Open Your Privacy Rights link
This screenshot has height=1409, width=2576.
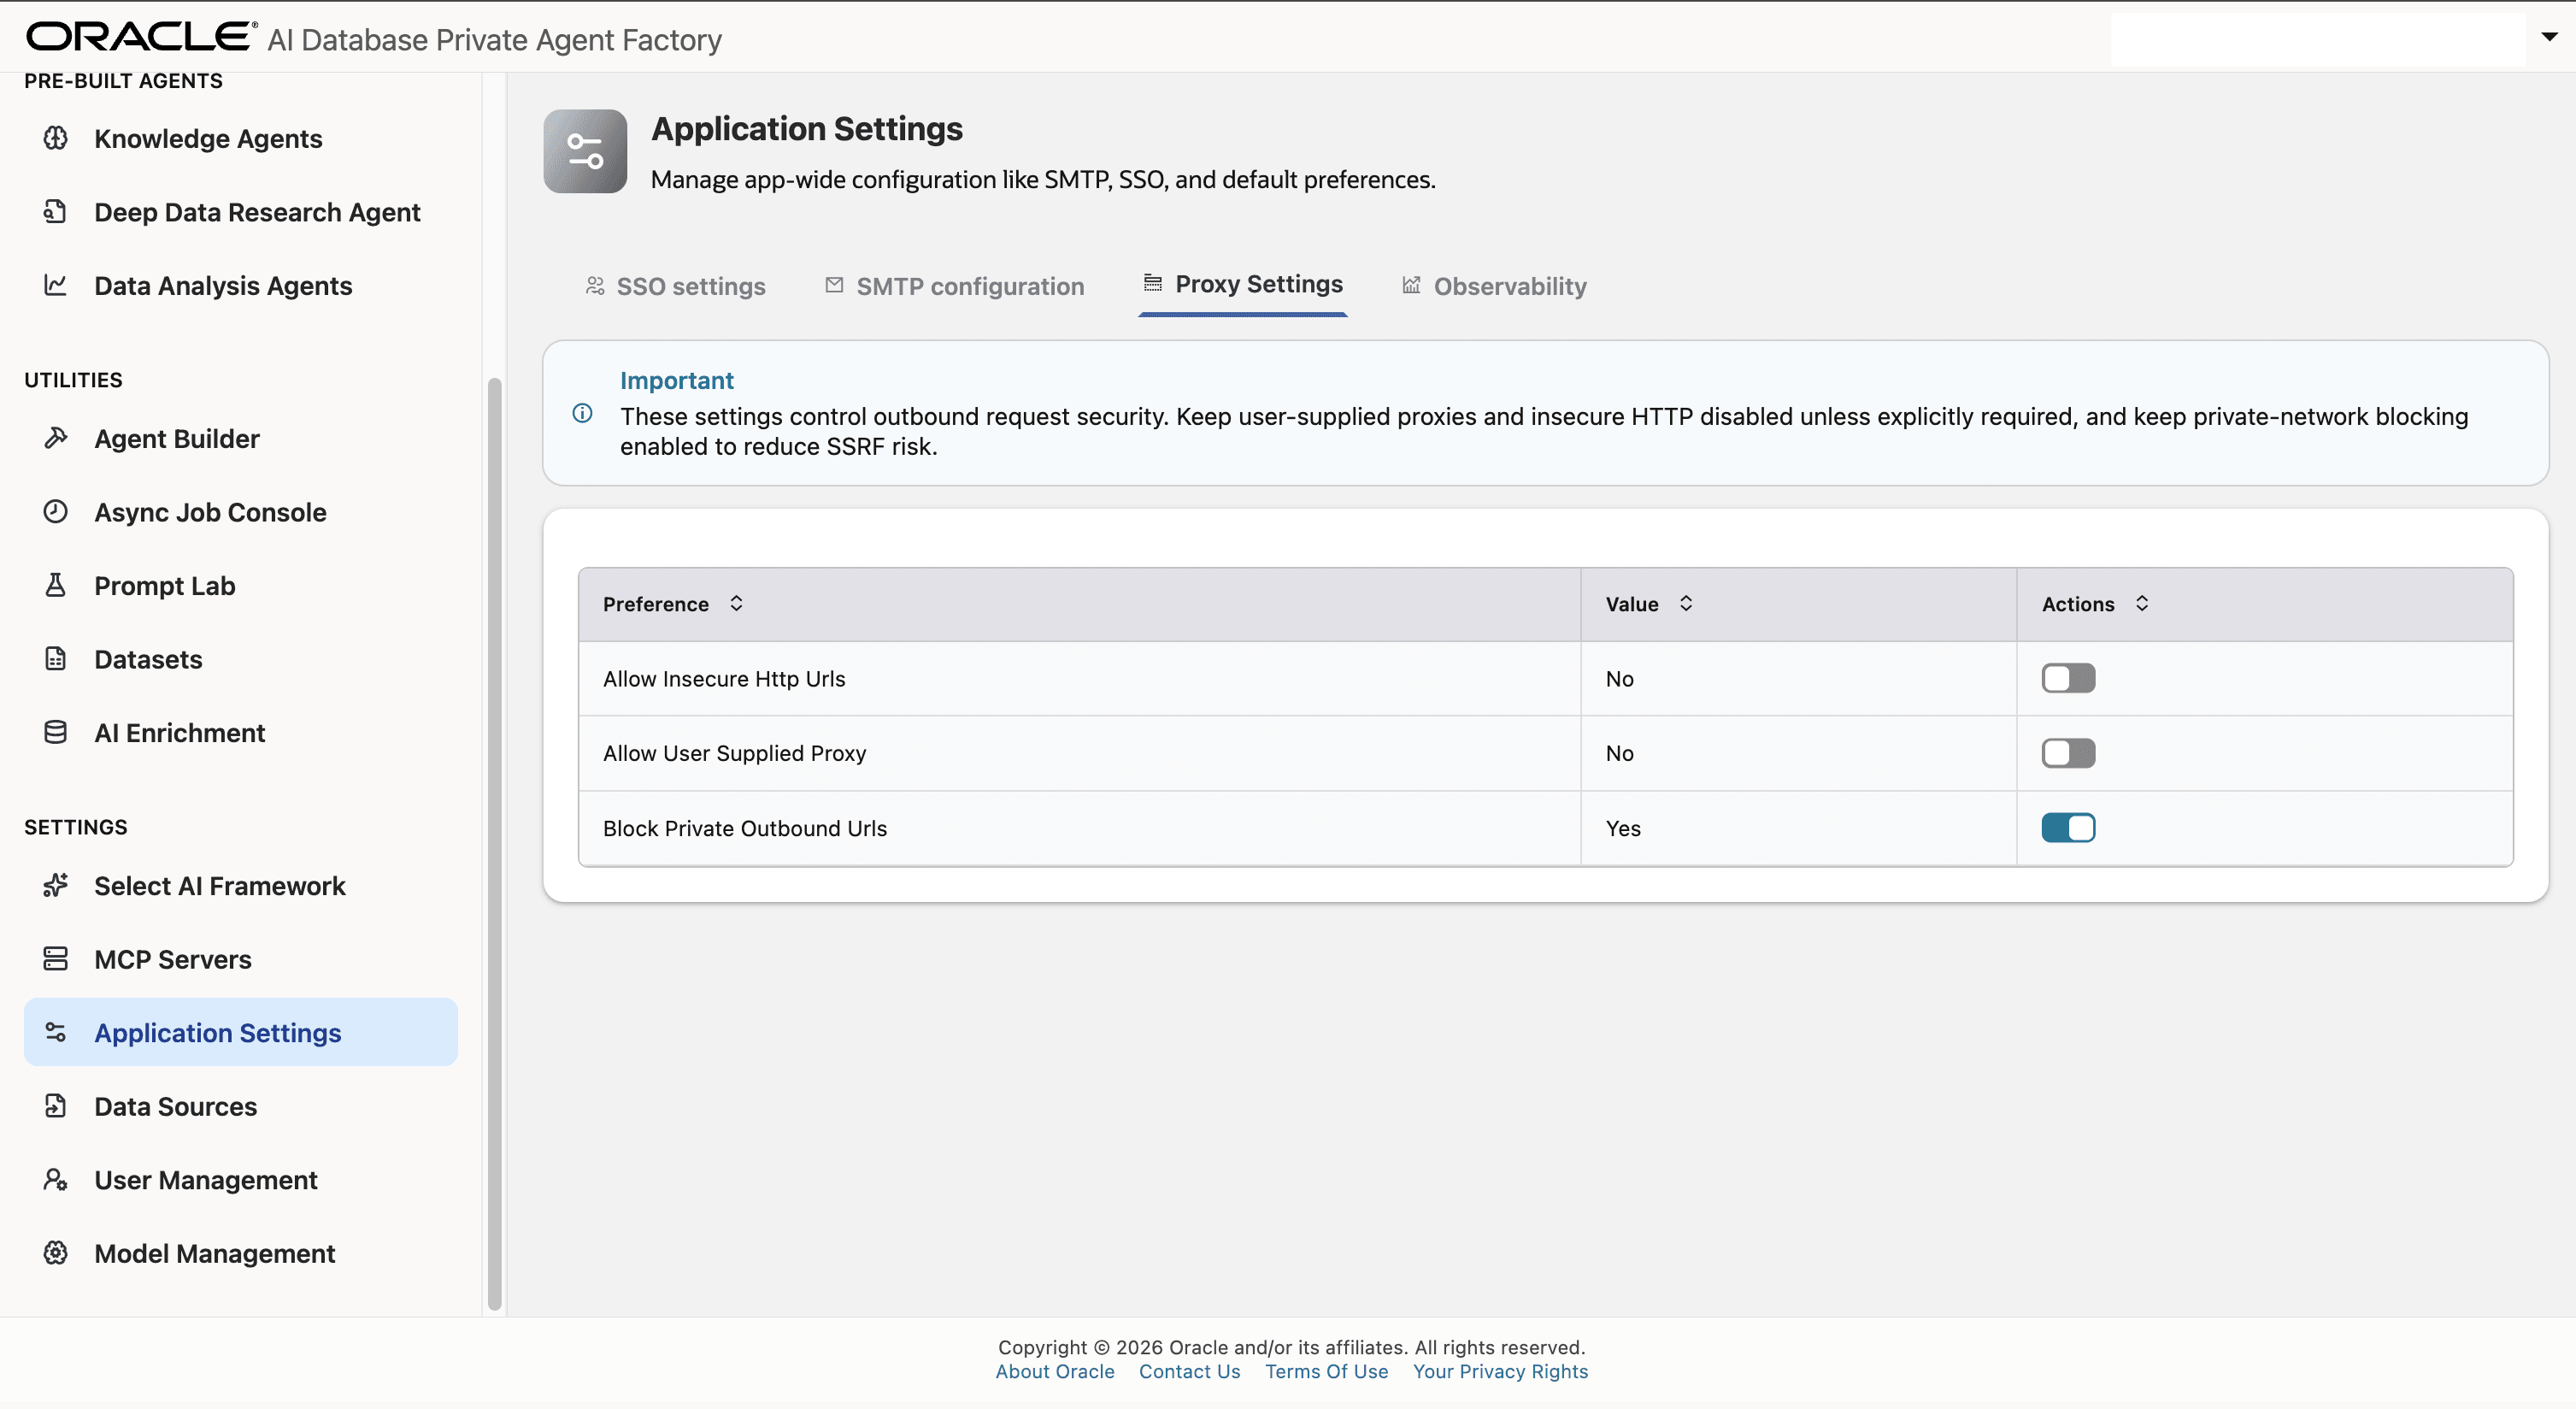[x=1500, y=1371]
